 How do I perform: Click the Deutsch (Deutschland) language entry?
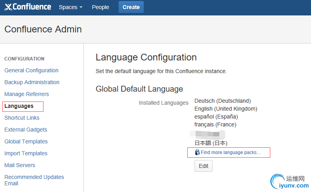pyautogui.click(x=222, y=101)
